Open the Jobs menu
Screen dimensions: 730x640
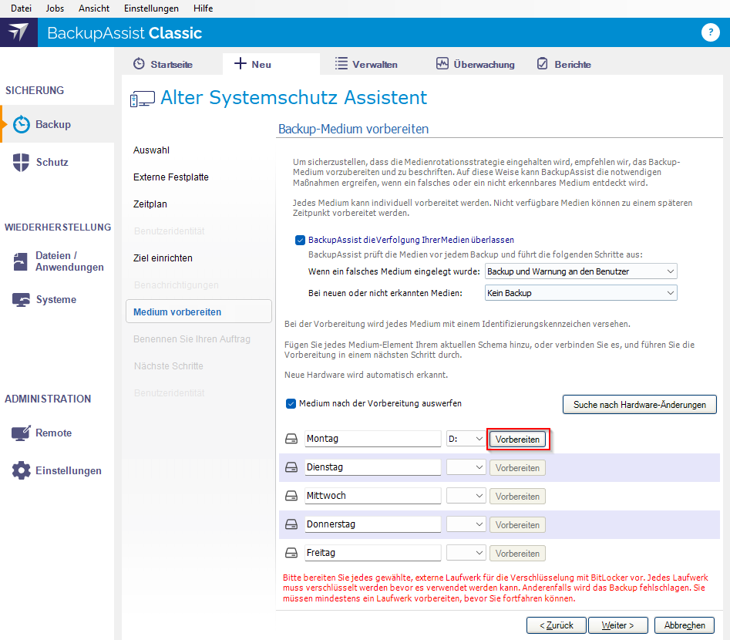click(55, 8)
